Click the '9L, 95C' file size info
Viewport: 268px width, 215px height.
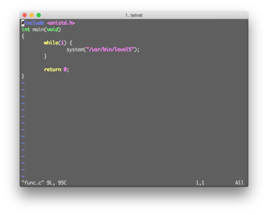pyautogui.click(x=57, y=183)
